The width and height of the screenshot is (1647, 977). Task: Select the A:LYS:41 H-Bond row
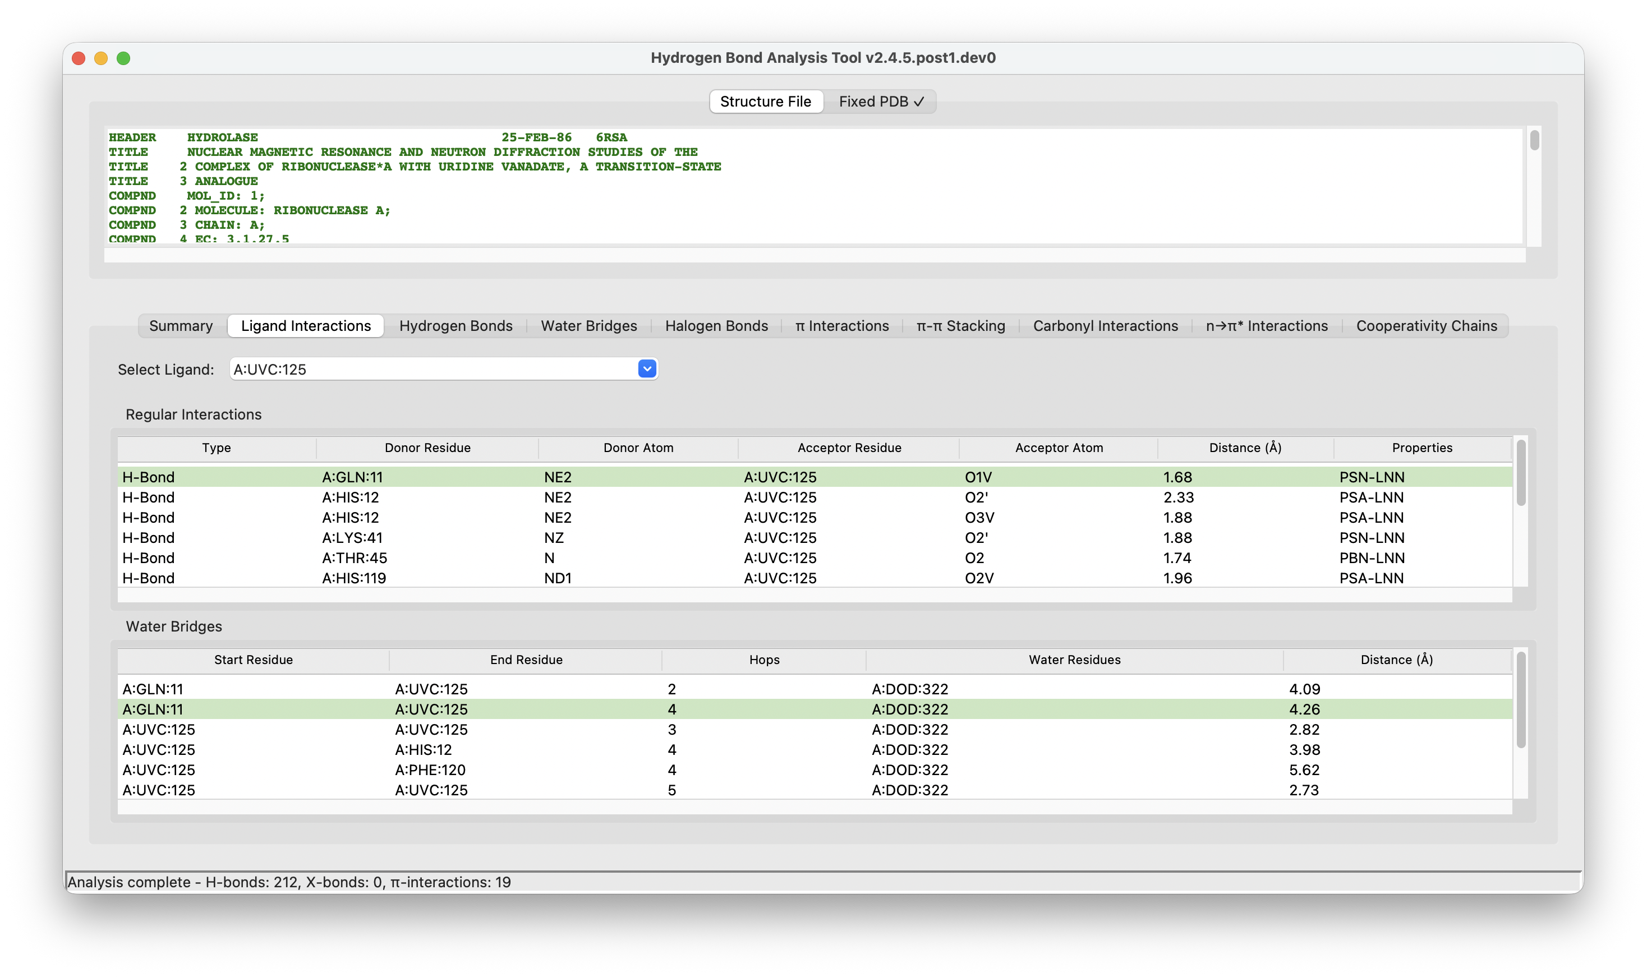pos(815,537)
